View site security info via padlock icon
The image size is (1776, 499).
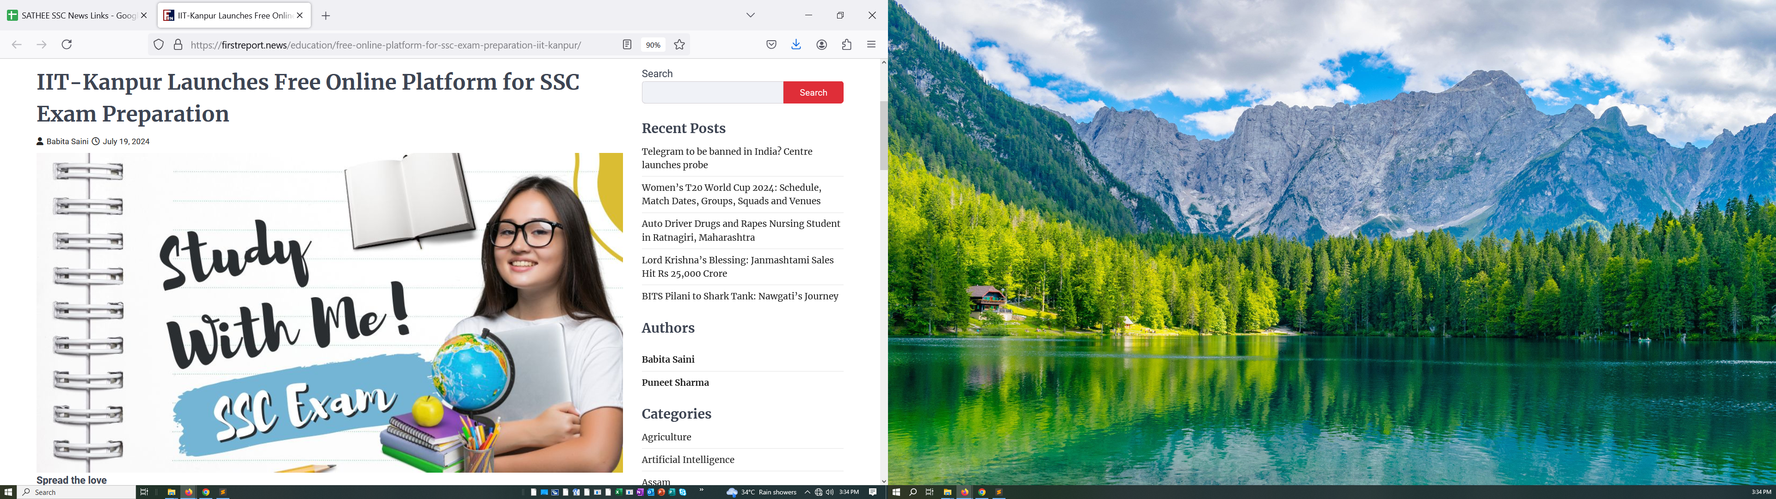(x=178, y=45)
